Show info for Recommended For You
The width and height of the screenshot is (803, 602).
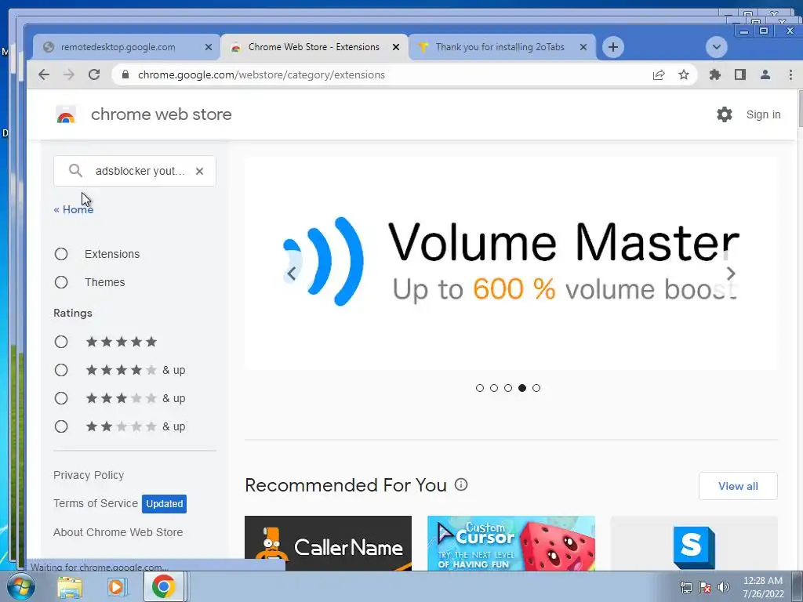click(461, 484)
